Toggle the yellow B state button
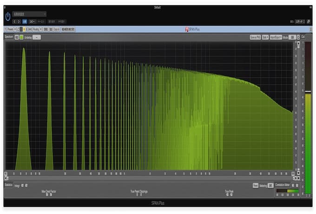This screenshot has width=316, height=214. (24, 29)
